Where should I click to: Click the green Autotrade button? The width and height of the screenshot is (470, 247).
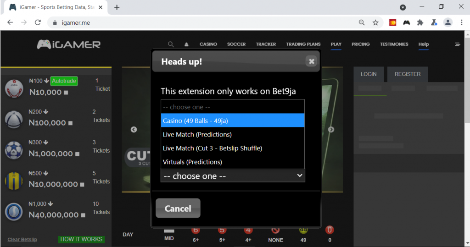64,81
